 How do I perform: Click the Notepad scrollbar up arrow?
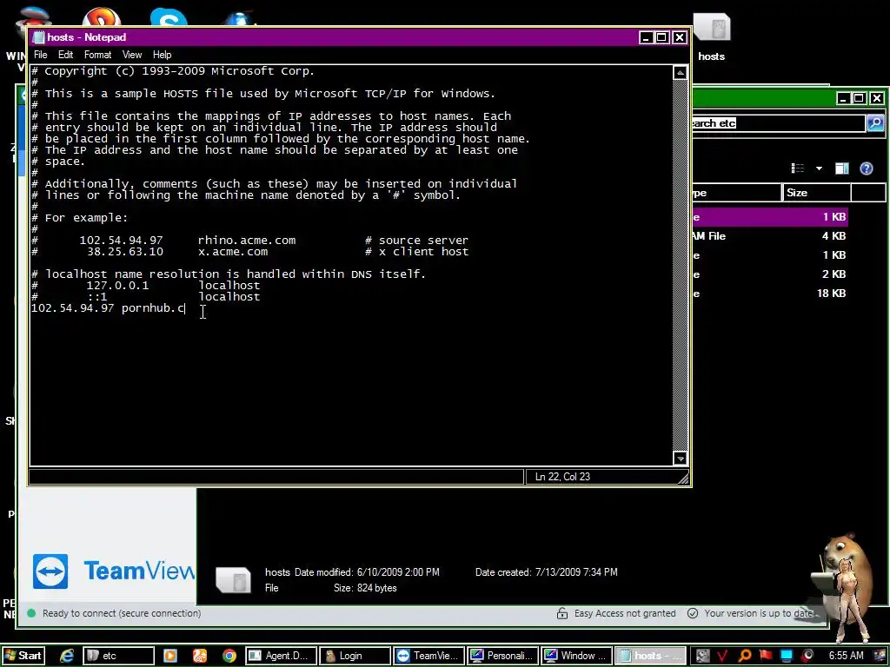click(x=680, y=73)
